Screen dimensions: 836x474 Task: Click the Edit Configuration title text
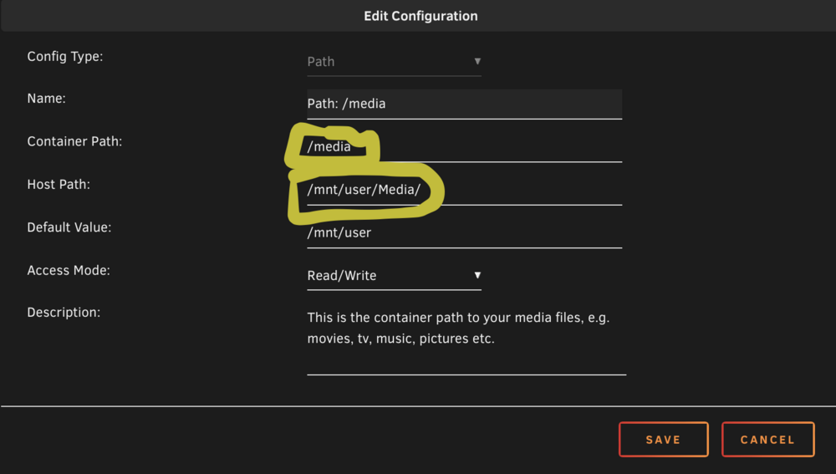click(421, 16)
